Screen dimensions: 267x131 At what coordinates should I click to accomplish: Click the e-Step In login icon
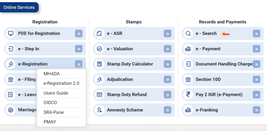pos(11,49)
